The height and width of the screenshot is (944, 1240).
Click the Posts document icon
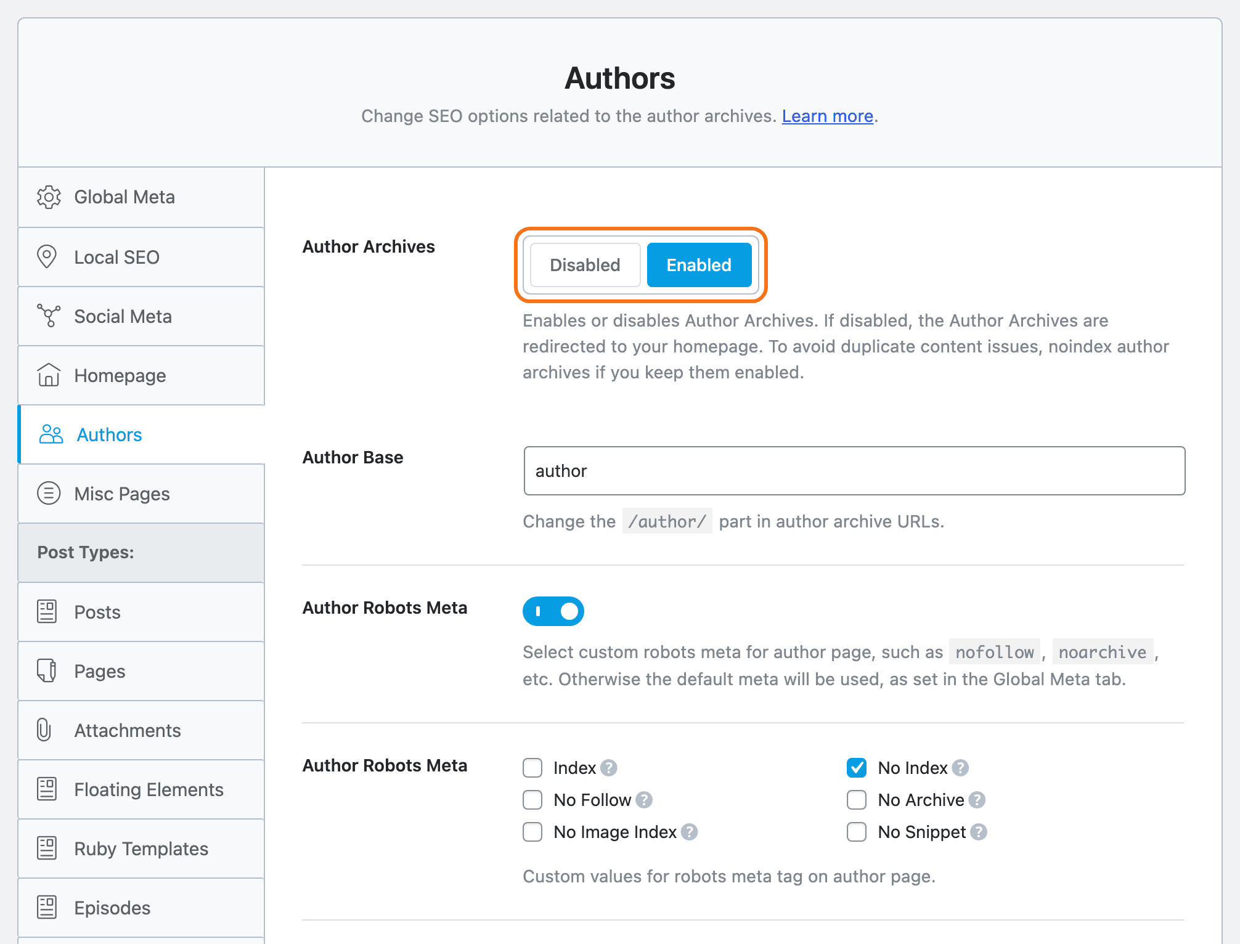click(x=47, y=611)
